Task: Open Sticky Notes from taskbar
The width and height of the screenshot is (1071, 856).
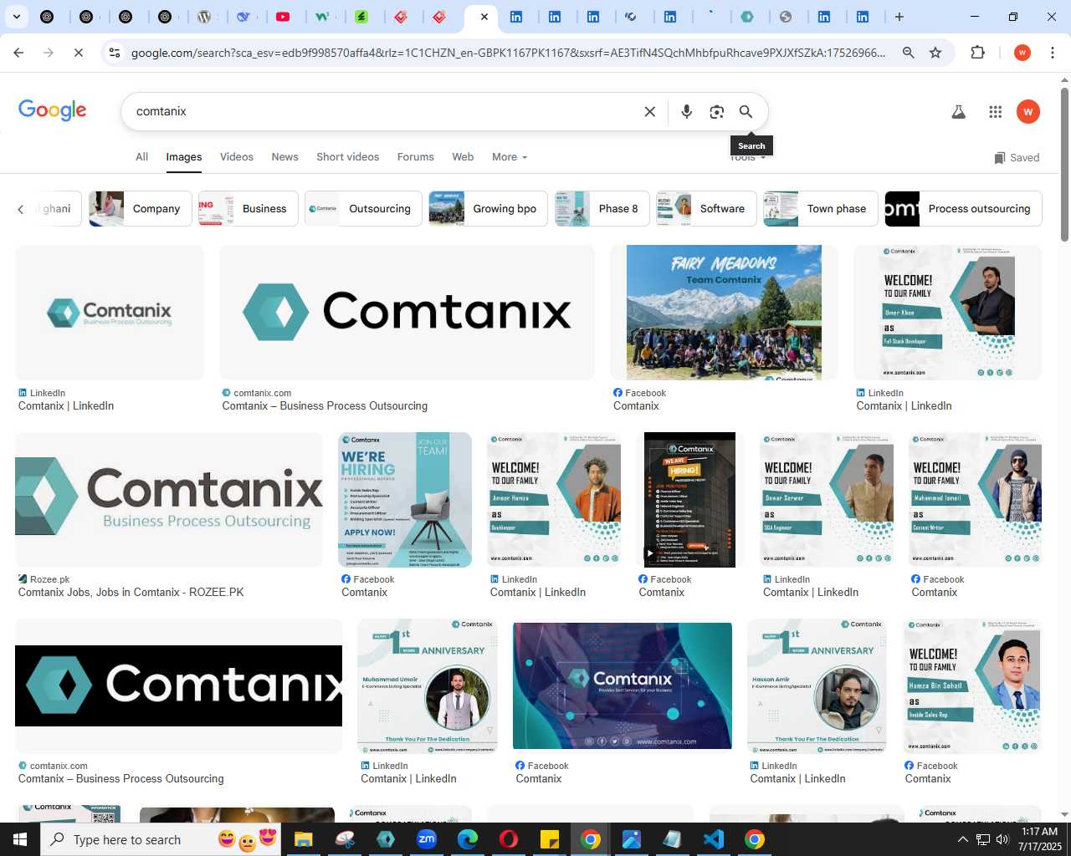Action: point(550,839)
